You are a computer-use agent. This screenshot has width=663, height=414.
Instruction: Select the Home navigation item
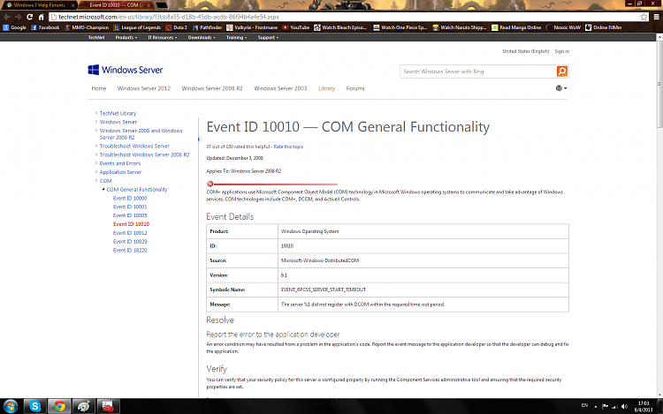click(x=98, y=88)
